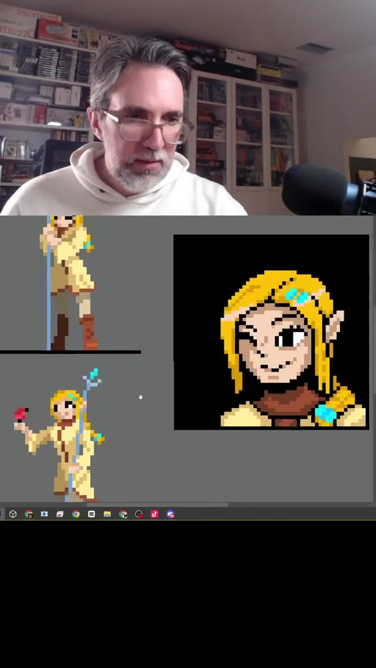Image resolution: width=376 pixels, height=668 pixels.
Task: Click the elf sprite holding red flower
Action: (59, 435)
